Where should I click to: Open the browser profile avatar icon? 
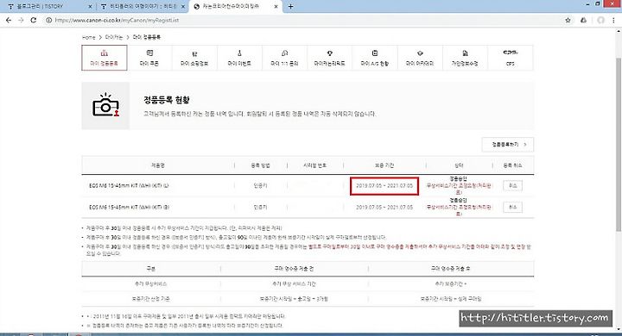600,20
